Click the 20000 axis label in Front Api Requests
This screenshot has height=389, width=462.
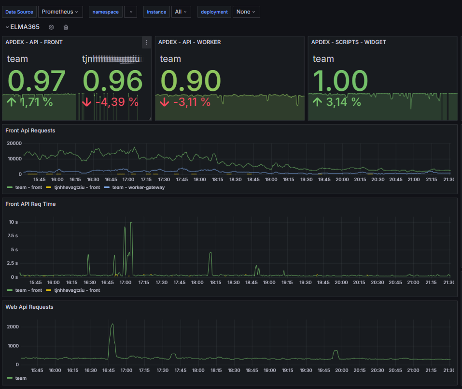(x=14, y=144)
